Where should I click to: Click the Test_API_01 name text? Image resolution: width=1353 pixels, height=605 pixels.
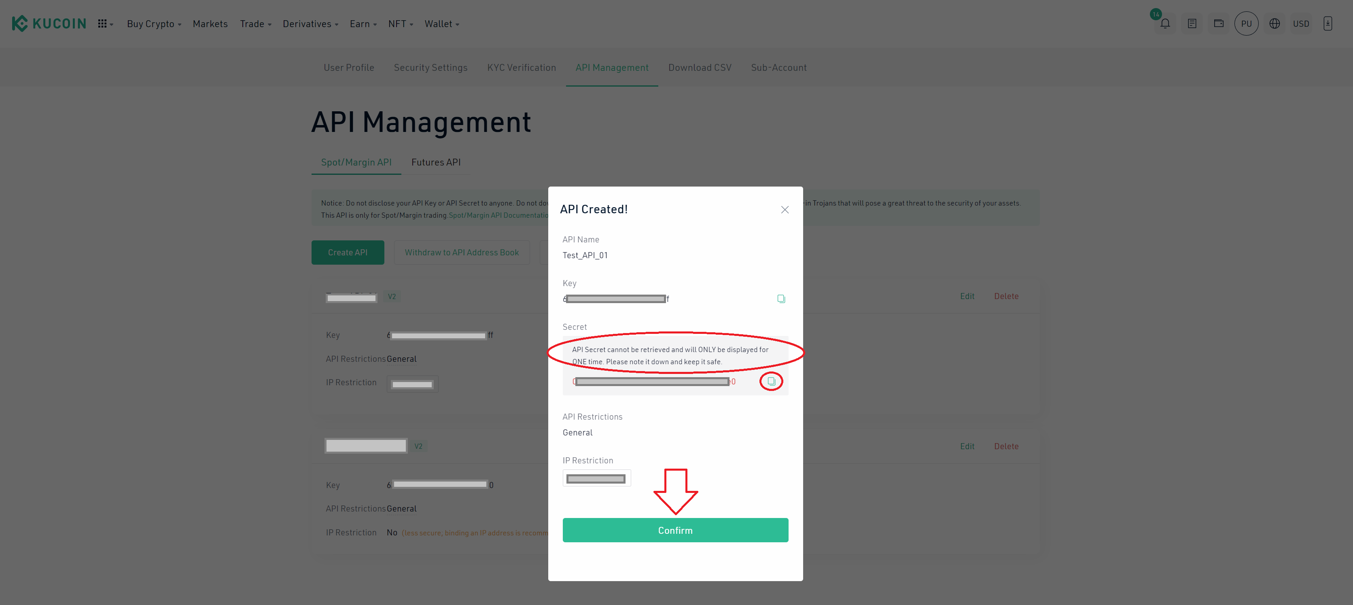click(585, 255)
